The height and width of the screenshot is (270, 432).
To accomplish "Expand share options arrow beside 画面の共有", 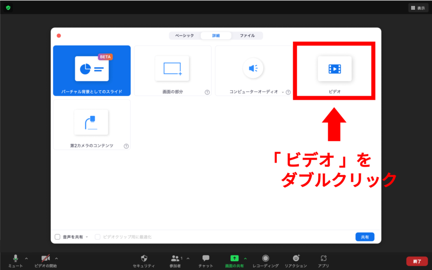I will (x=246, y=259).
